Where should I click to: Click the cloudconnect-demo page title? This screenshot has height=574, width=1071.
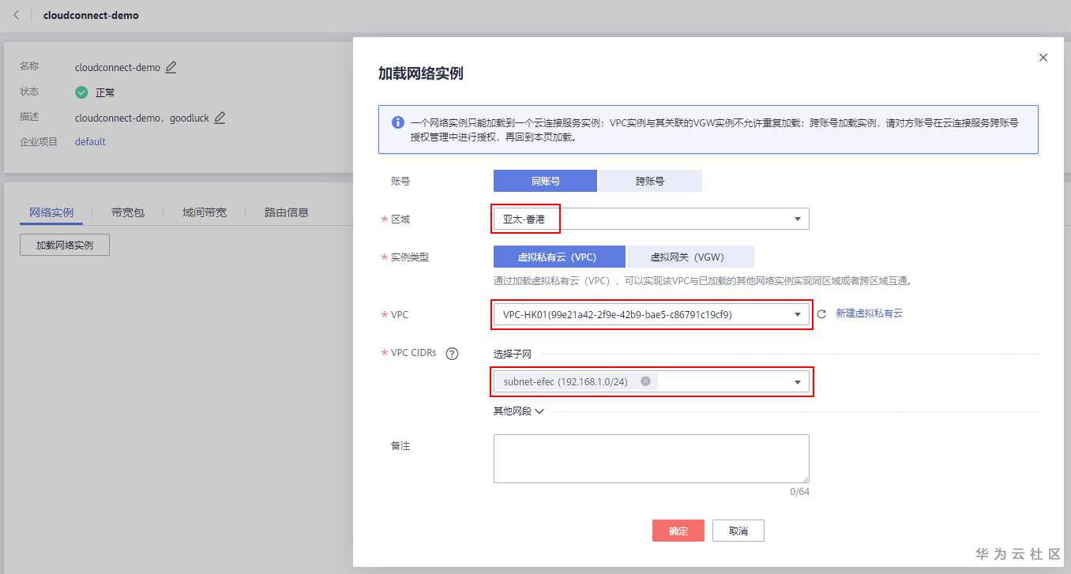click(x=91, y=15)
